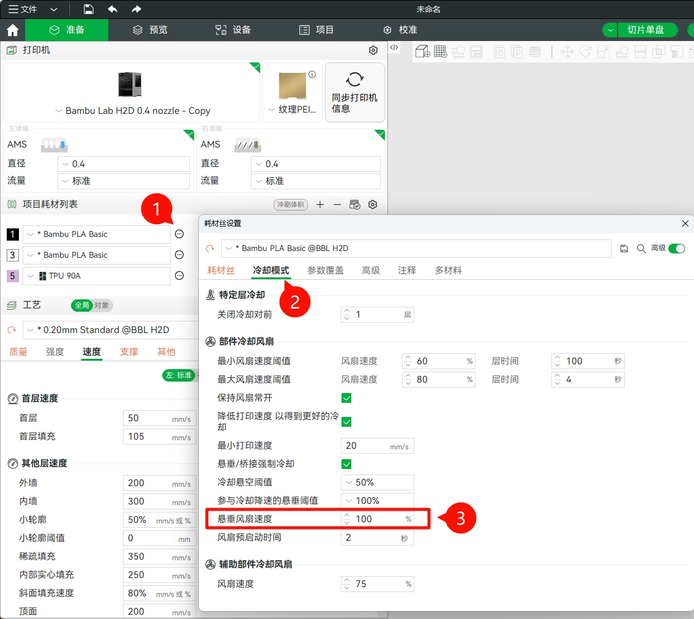Click the bed plate info icon
The height and width of the screenshot is (619, 694).
[312, 74]
